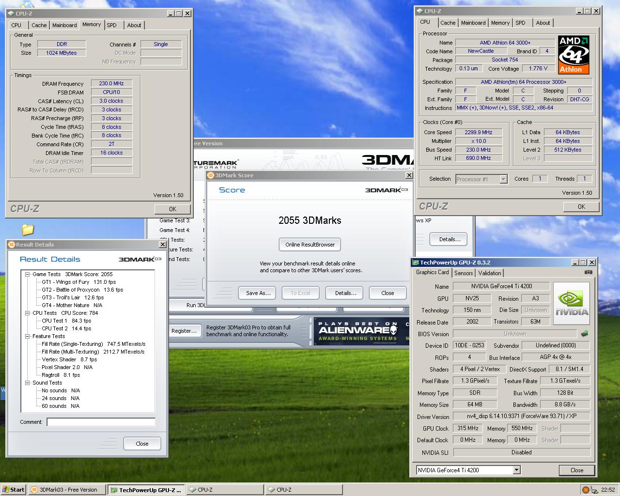The width and height of the screenshot is (620, 496).
Task: Select the GT1 - Wings of Fury result row
Action: click(79, 282)
